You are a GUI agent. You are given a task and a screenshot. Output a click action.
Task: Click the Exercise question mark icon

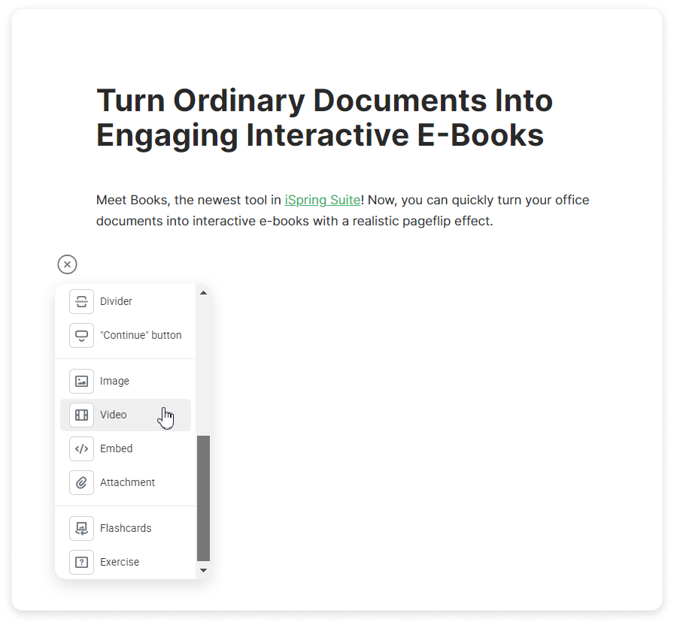81,562
